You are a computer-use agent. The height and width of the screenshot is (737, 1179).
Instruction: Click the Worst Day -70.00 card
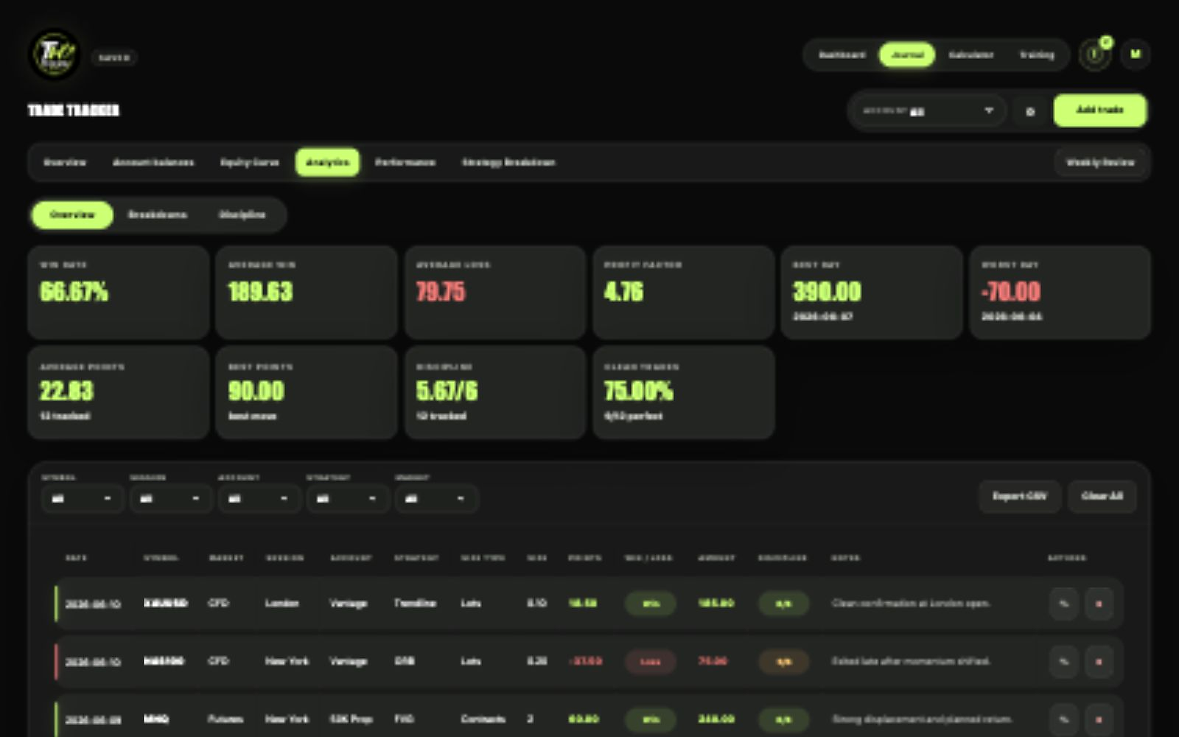point(1060,292)
